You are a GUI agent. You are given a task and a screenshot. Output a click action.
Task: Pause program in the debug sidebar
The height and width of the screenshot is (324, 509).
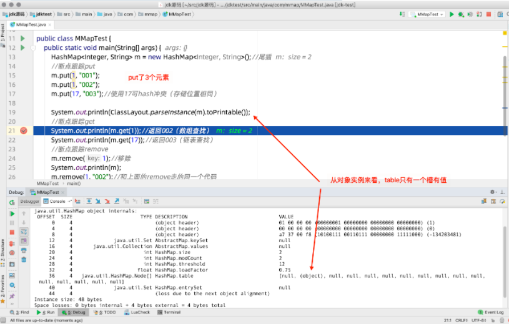point(12,223)
